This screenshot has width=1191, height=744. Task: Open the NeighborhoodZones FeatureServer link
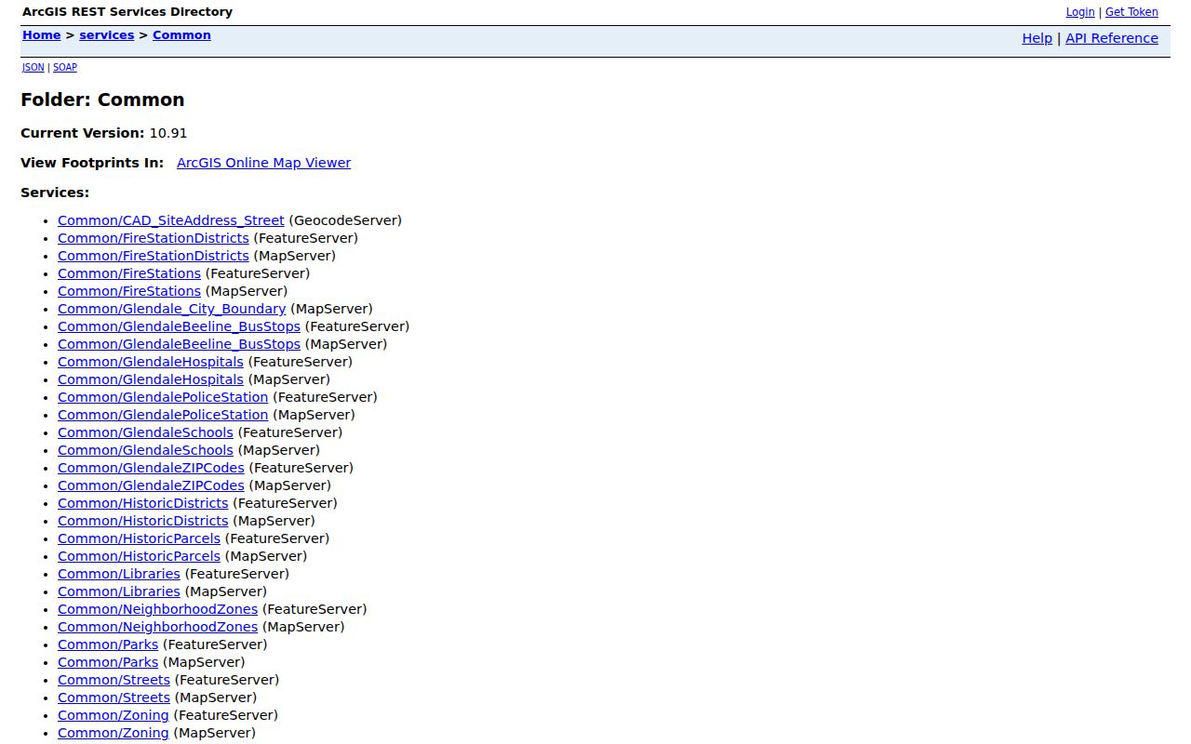coord(157,609)
